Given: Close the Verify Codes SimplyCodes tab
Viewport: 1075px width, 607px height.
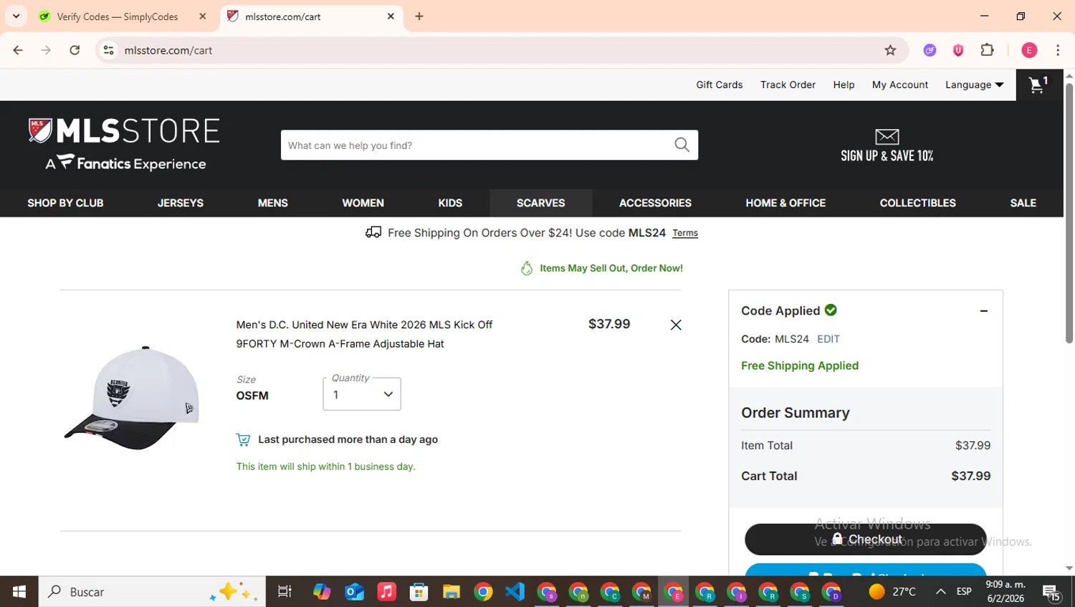Looking at the screenshot, I should (203, 16).
